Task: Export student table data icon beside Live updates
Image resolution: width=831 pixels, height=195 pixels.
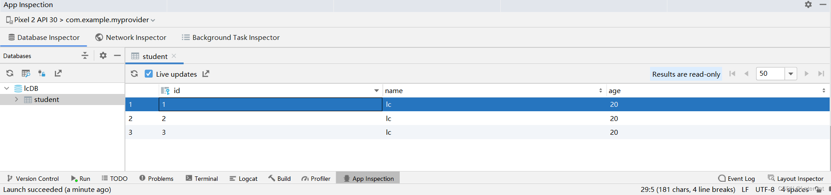Action: click(206, 74)
